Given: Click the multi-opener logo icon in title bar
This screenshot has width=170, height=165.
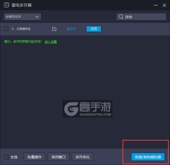Looking at the screenshot, I should (x=6, y=5).
